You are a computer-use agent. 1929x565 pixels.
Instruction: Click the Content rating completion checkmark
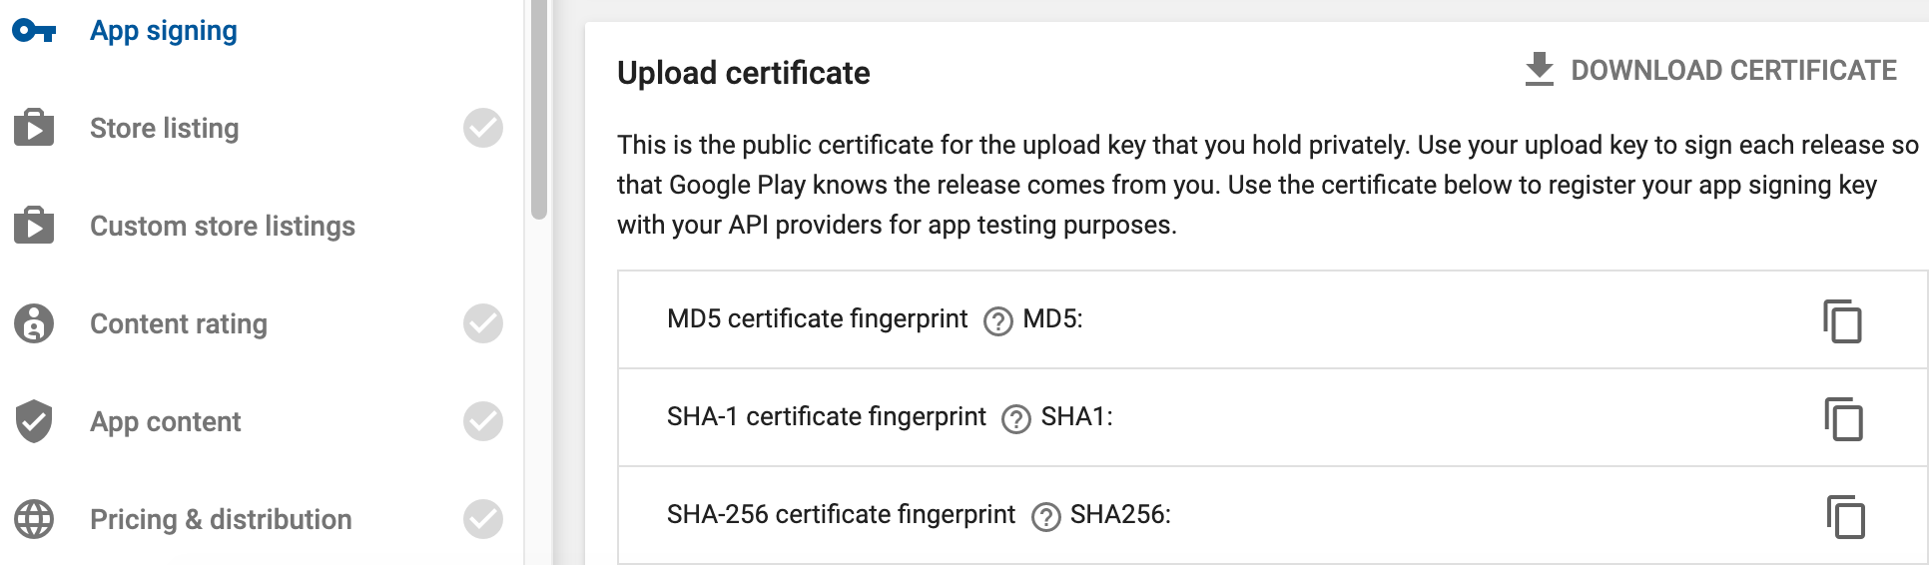pos(483,323)
